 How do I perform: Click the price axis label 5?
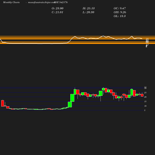pyautogui.click(x=145, y=110)
